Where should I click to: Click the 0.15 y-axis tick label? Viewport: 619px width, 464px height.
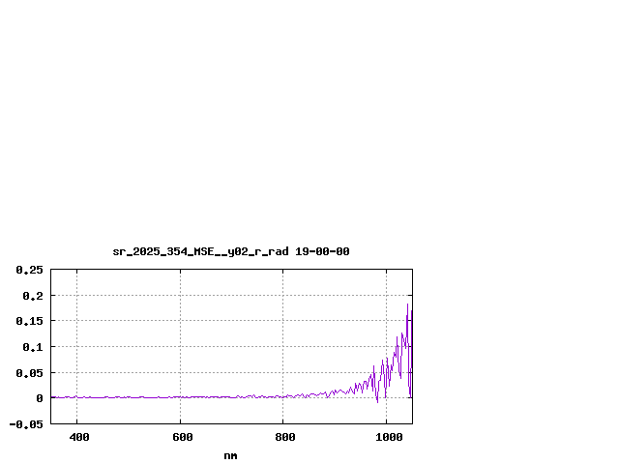point(30,321)
